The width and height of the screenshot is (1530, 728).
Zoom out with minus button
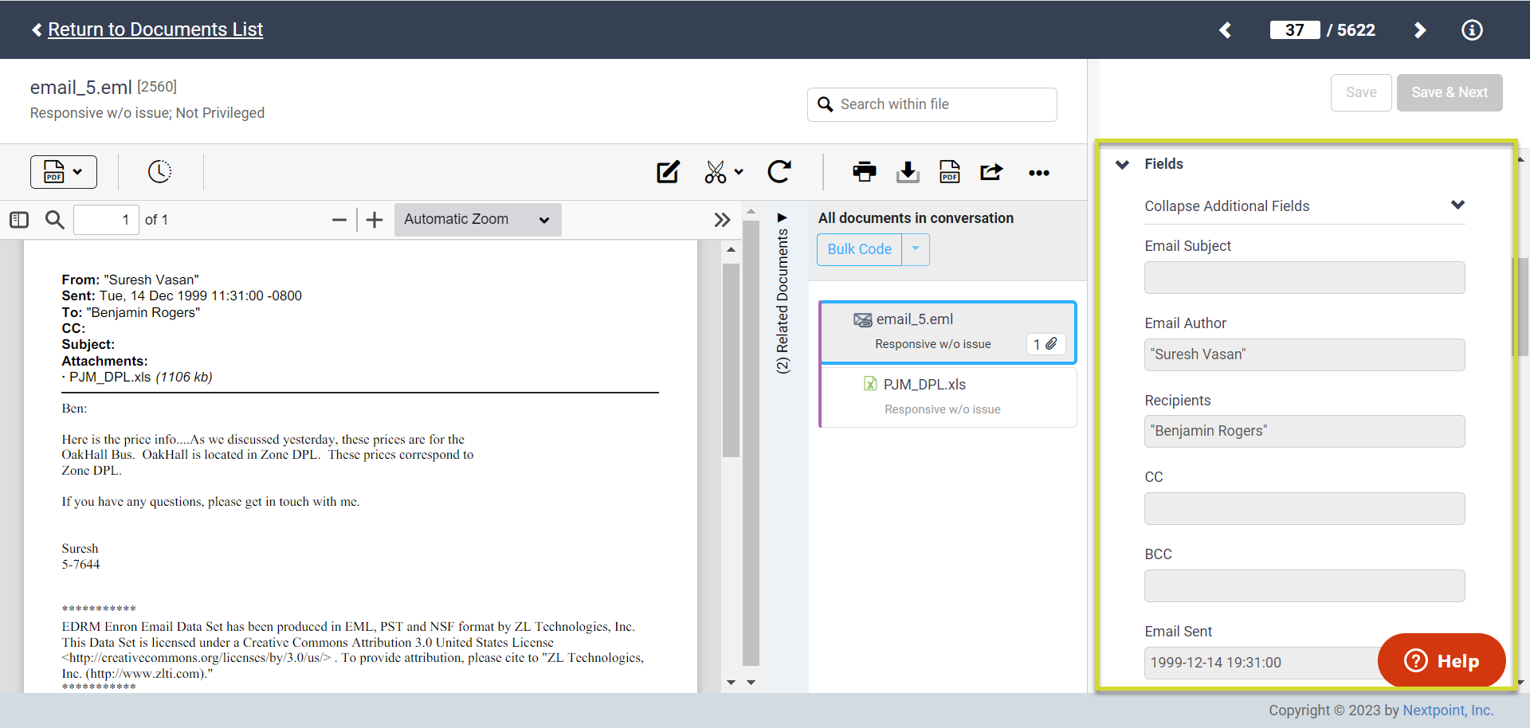pos(339,220)
